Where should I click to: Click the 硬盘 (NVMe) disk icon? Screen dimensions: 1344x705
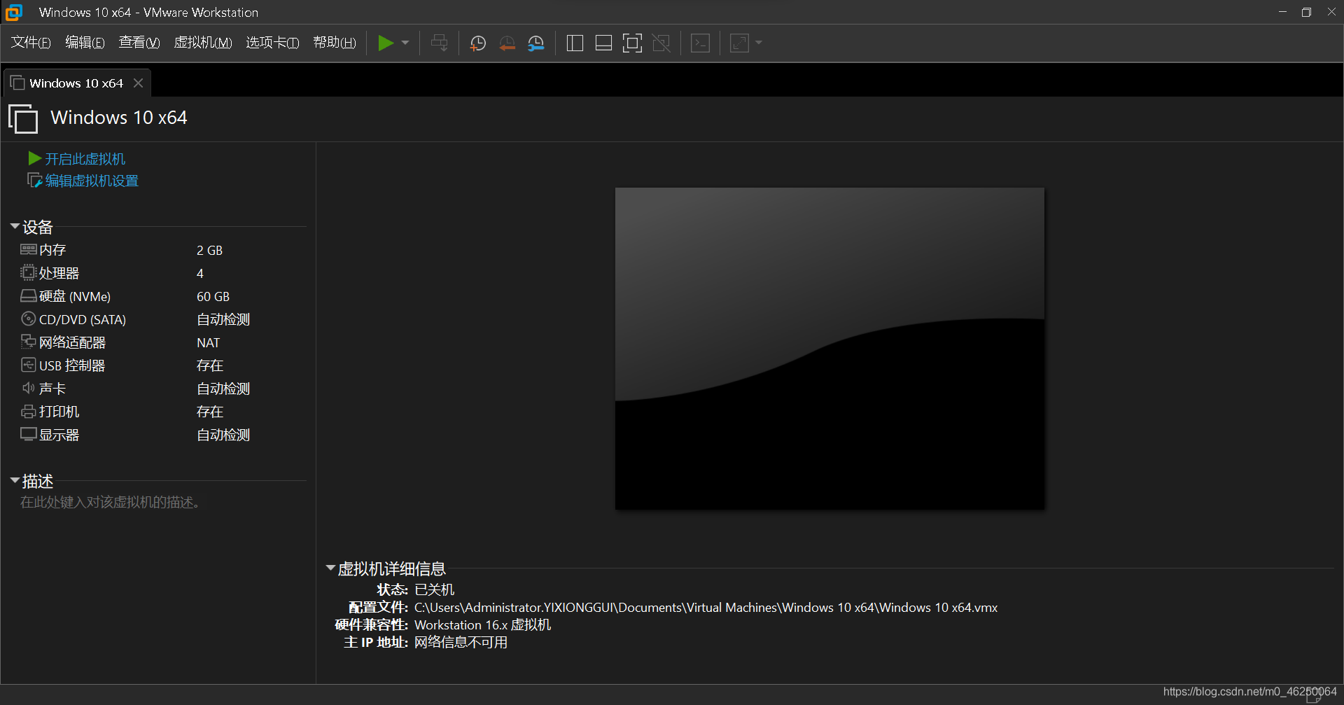pyautogui.click(x=28, y=296)
